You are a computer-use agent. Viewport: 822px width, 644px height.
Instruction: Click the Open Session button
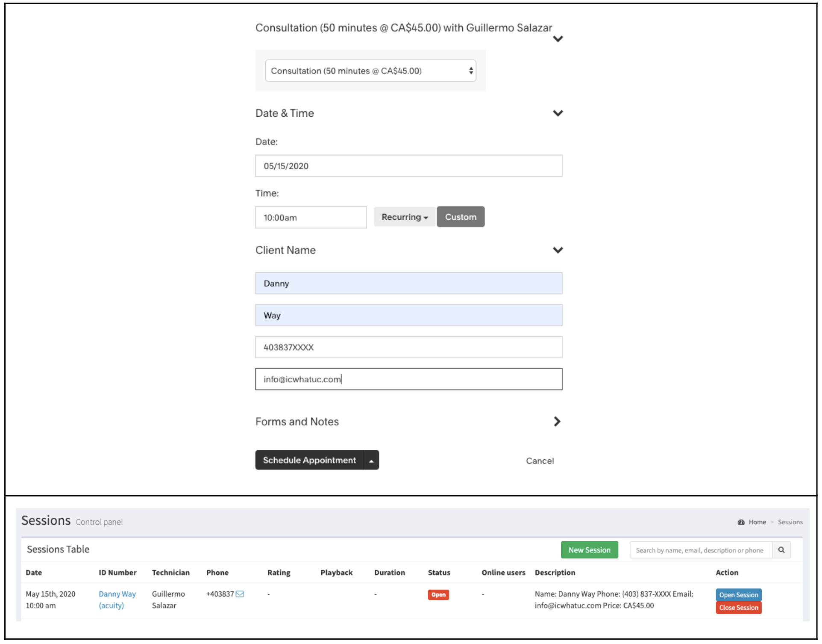pos(738,595)
